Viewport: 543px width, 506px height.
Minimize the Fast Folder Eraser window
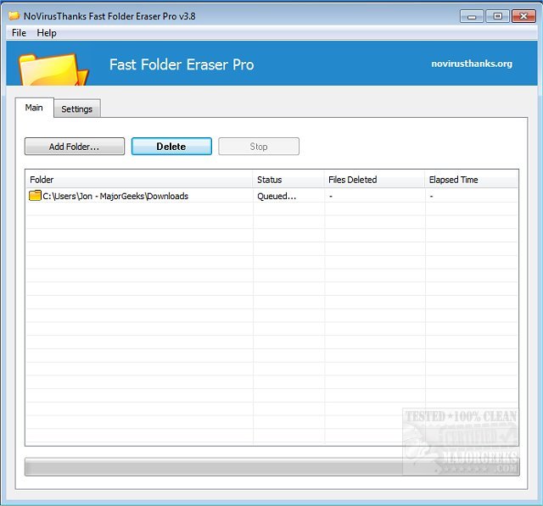(472, 16)
